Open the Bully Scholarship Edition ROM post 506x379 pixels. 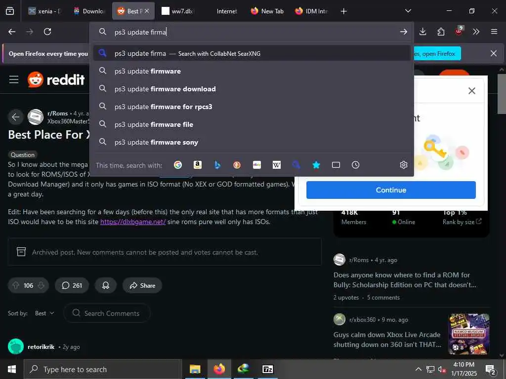tap(405, 280)
